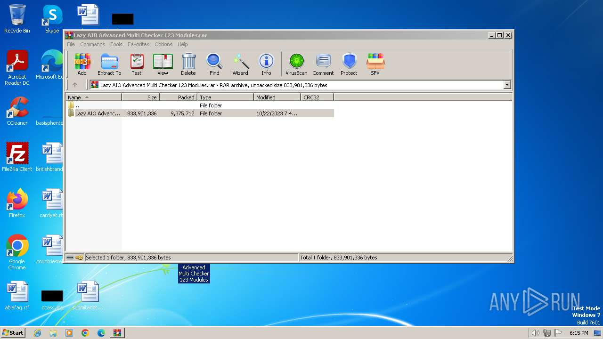Click the Protect shield icon

point(349,65)
